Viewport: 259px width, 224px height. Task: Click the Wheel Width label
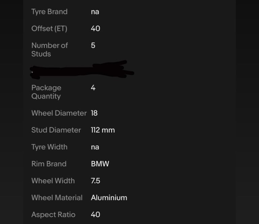coord(53,181)
